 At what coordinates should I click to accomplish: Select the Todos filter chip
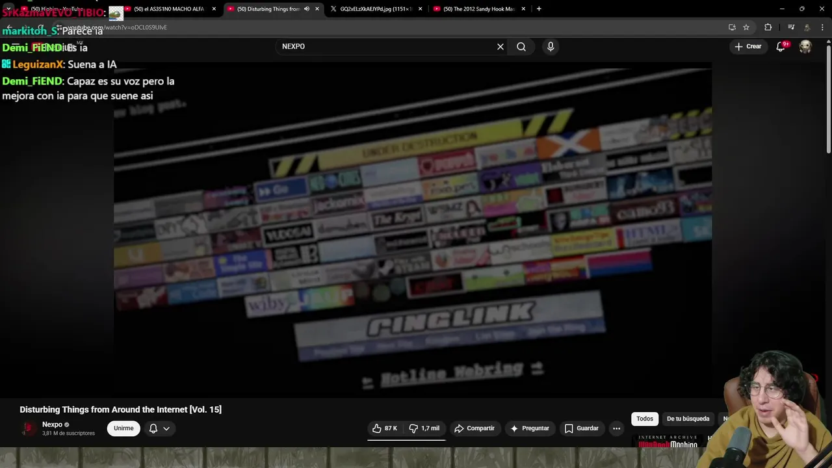click(x=645, y=419)
